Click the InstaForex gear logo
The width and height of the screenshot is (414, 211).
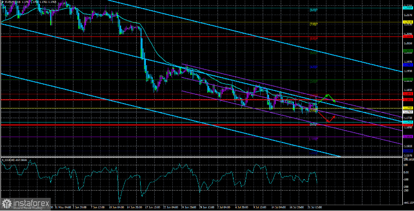(7, 204)
